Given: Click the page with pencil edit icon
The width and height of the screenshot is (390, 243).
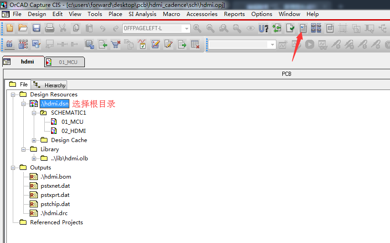Looking at the screenshot, I should coord(168,45).
